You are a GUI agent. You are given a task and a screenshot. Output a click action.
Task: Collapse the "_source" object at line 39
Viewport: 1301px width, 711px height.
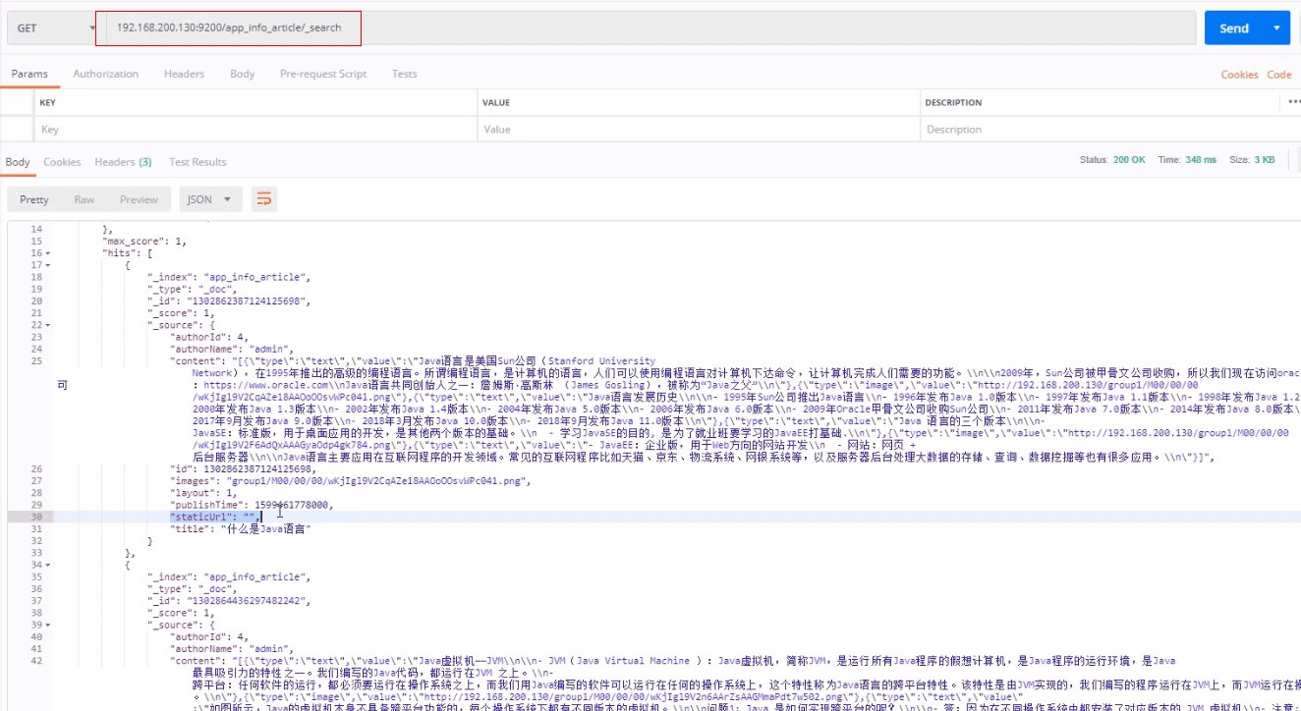pos(48,625)
